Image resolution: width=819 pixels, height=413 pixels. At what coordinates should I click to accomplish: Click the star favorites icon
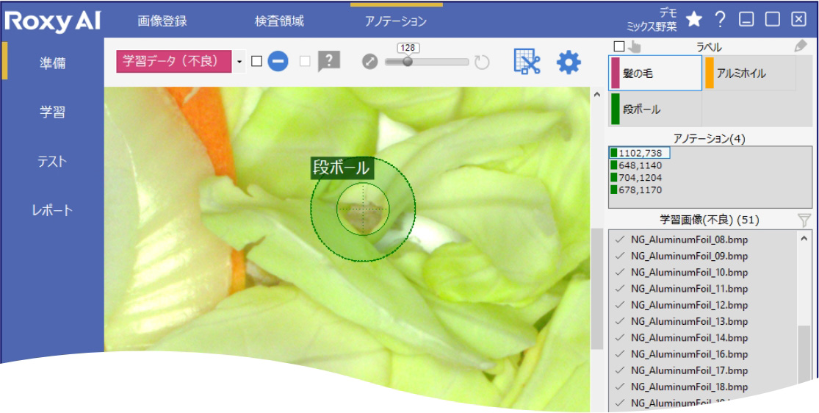point(693,20)
